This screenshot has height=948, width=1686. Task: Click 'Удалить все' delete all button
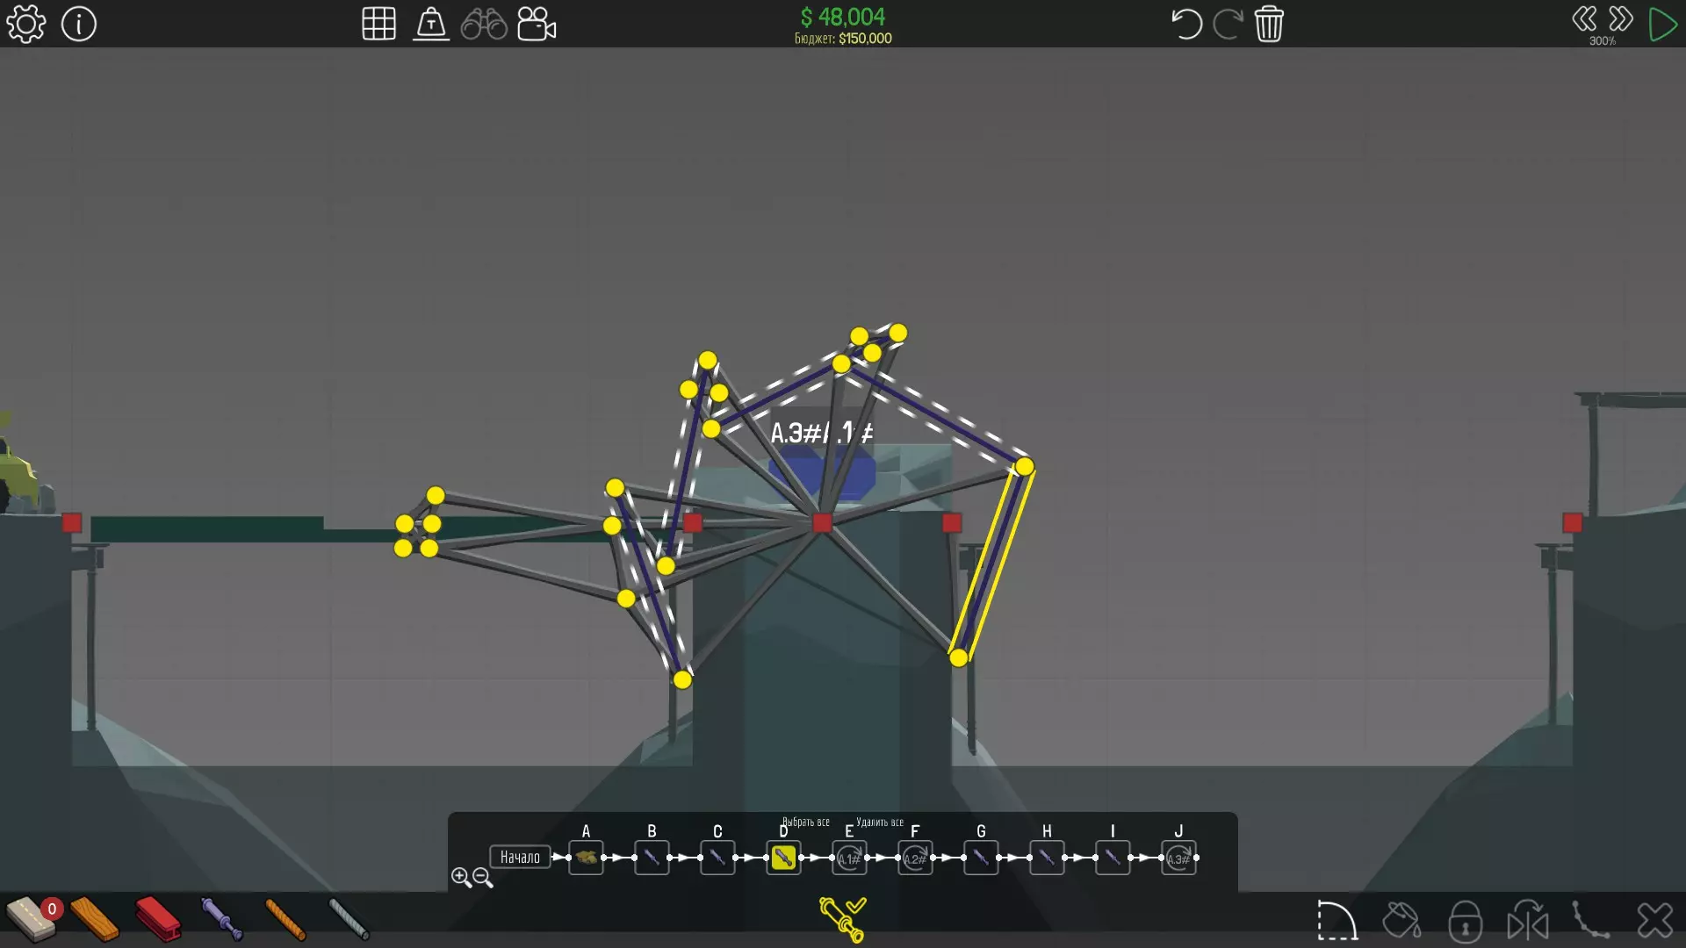point(879,822)
